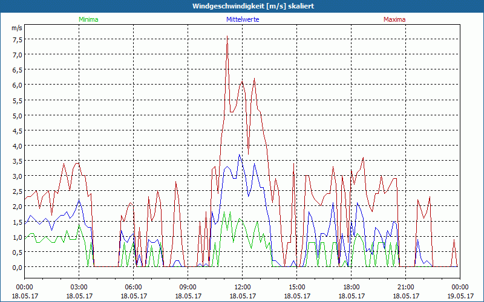484x302 pixels.
Task: Click the 2,0 y-axis value
Action: [x=18, y=207]
